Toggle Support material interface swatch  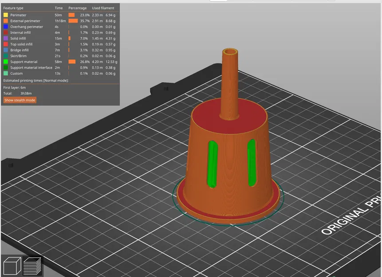6,68
